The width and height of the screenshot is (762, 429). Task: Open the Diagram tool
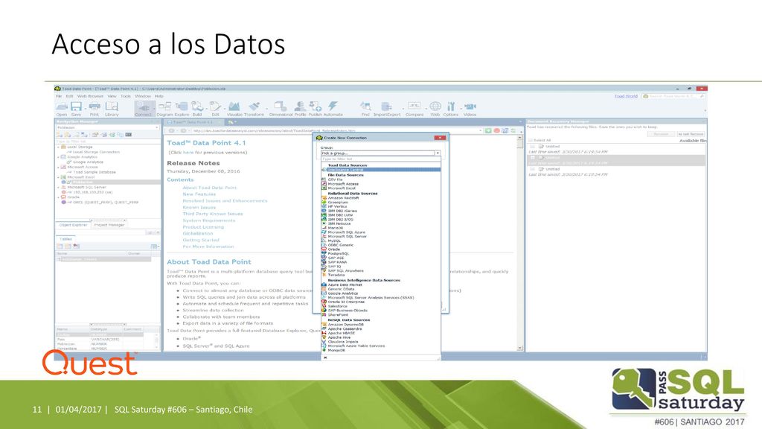164,109
